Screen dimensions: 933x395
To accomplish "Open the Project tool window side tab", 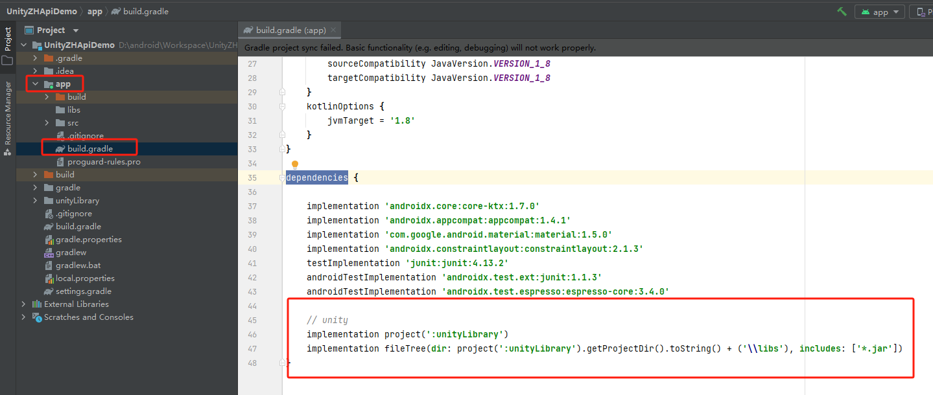I will point(8,45).
